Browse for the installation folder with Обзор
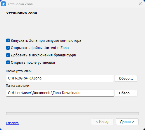Image resolution: width=145 pixels, height=130 pixels. 126,78
